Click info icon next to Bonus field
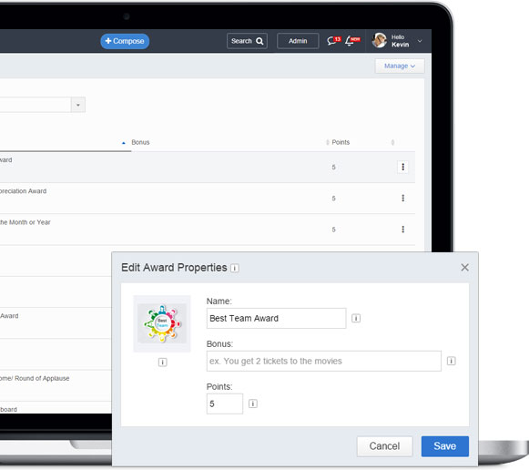Screen dimensions: 529x470 pos(451,361)
